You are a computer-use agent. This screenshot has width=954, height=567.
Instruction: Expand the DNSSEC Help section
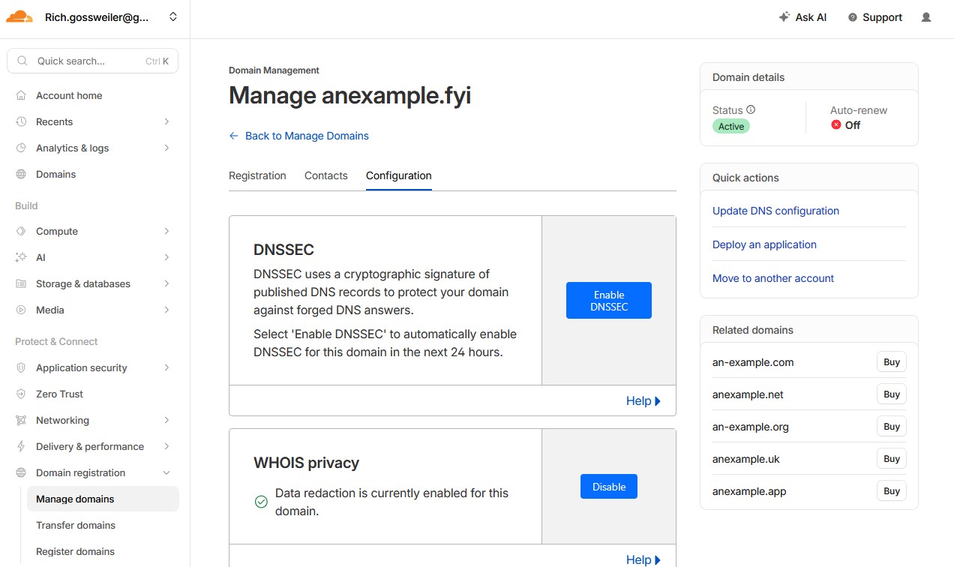point(643,401)
